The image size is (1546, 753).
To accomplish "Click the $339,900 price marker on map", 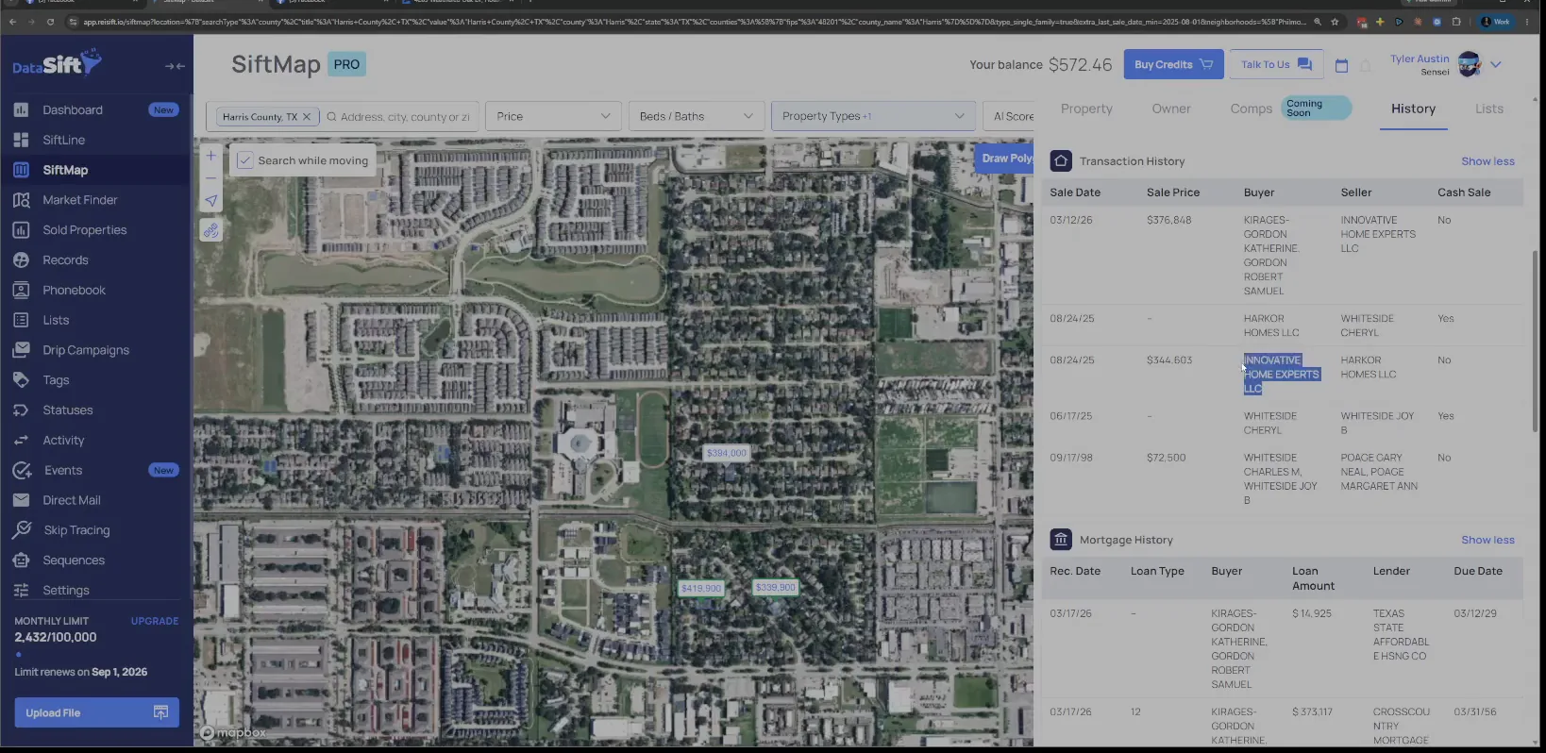I will click(x=775, y=587).
